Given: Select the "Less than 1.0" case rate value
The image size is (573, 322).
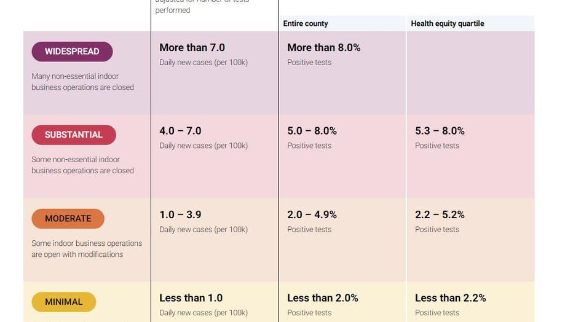Looking at the screenshot, I should click(x=191, y=298).
